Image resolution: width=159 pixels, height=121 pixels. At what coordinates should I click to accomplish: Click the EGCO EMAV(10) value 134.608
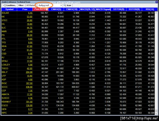click(x=75, y=105)
